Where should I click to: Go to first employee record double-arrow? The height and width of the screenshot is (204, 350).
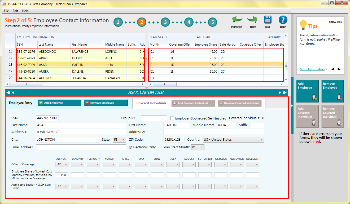coord(8,92)
